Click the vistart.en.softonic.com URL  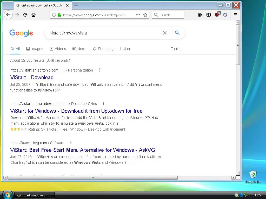click(x=34, y=70)
